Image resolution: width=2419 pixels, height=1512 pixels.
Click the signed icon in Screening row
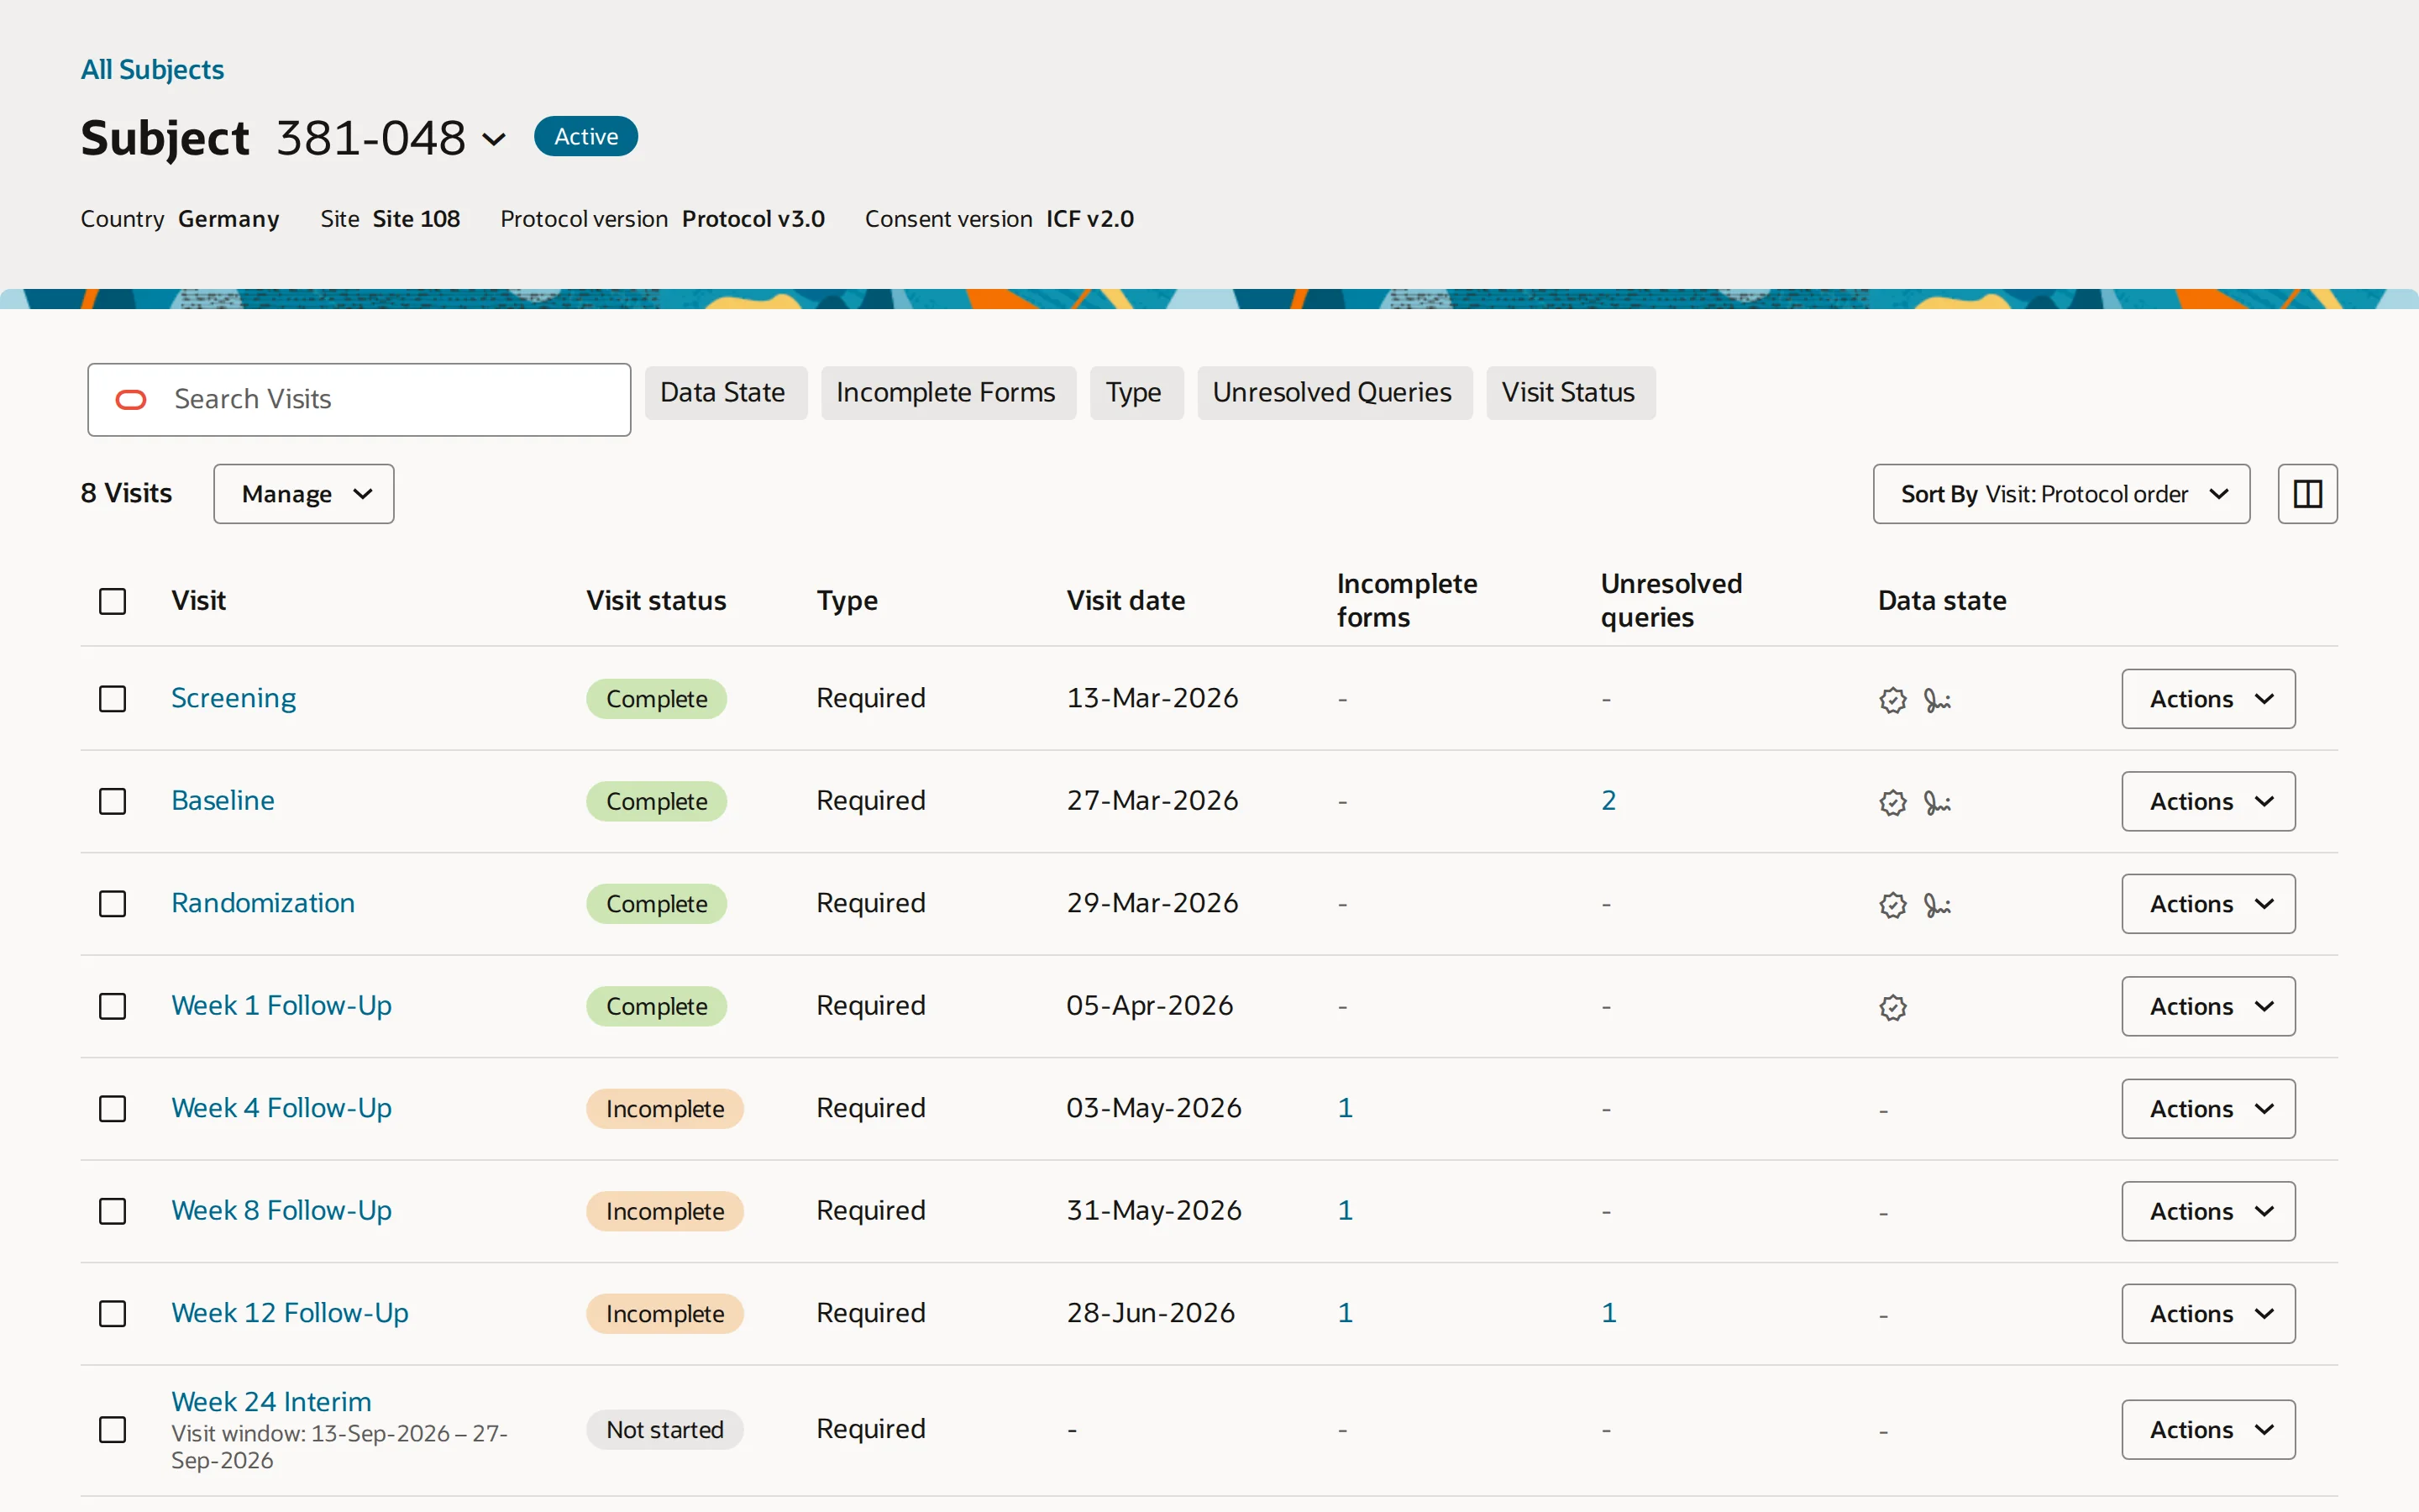tap(1937, 700)
